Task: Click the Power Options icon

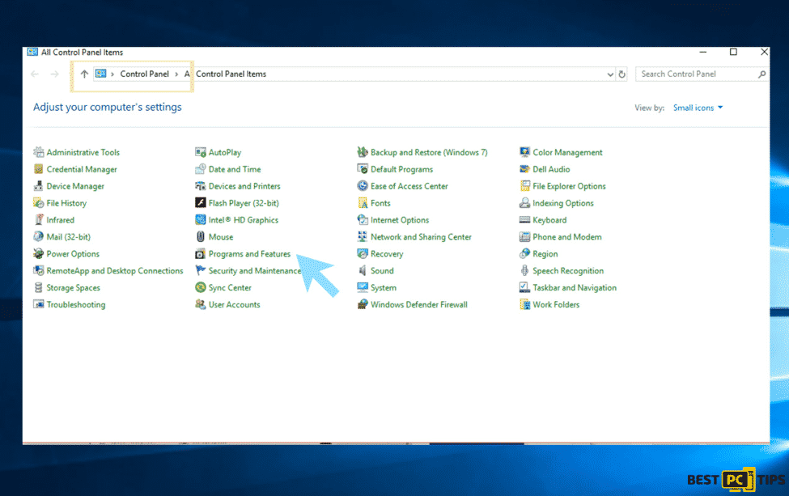Action: 38,253
